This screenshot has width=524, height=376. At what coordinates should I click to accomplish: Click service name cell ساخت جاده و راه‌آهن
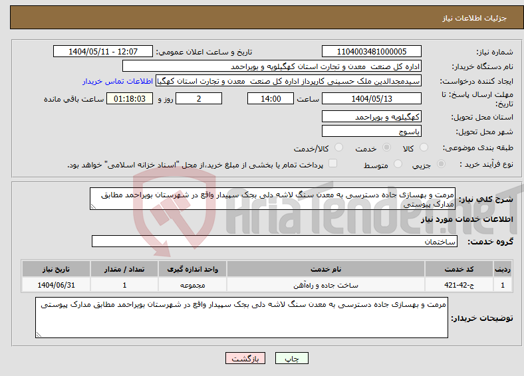point(325,285)
